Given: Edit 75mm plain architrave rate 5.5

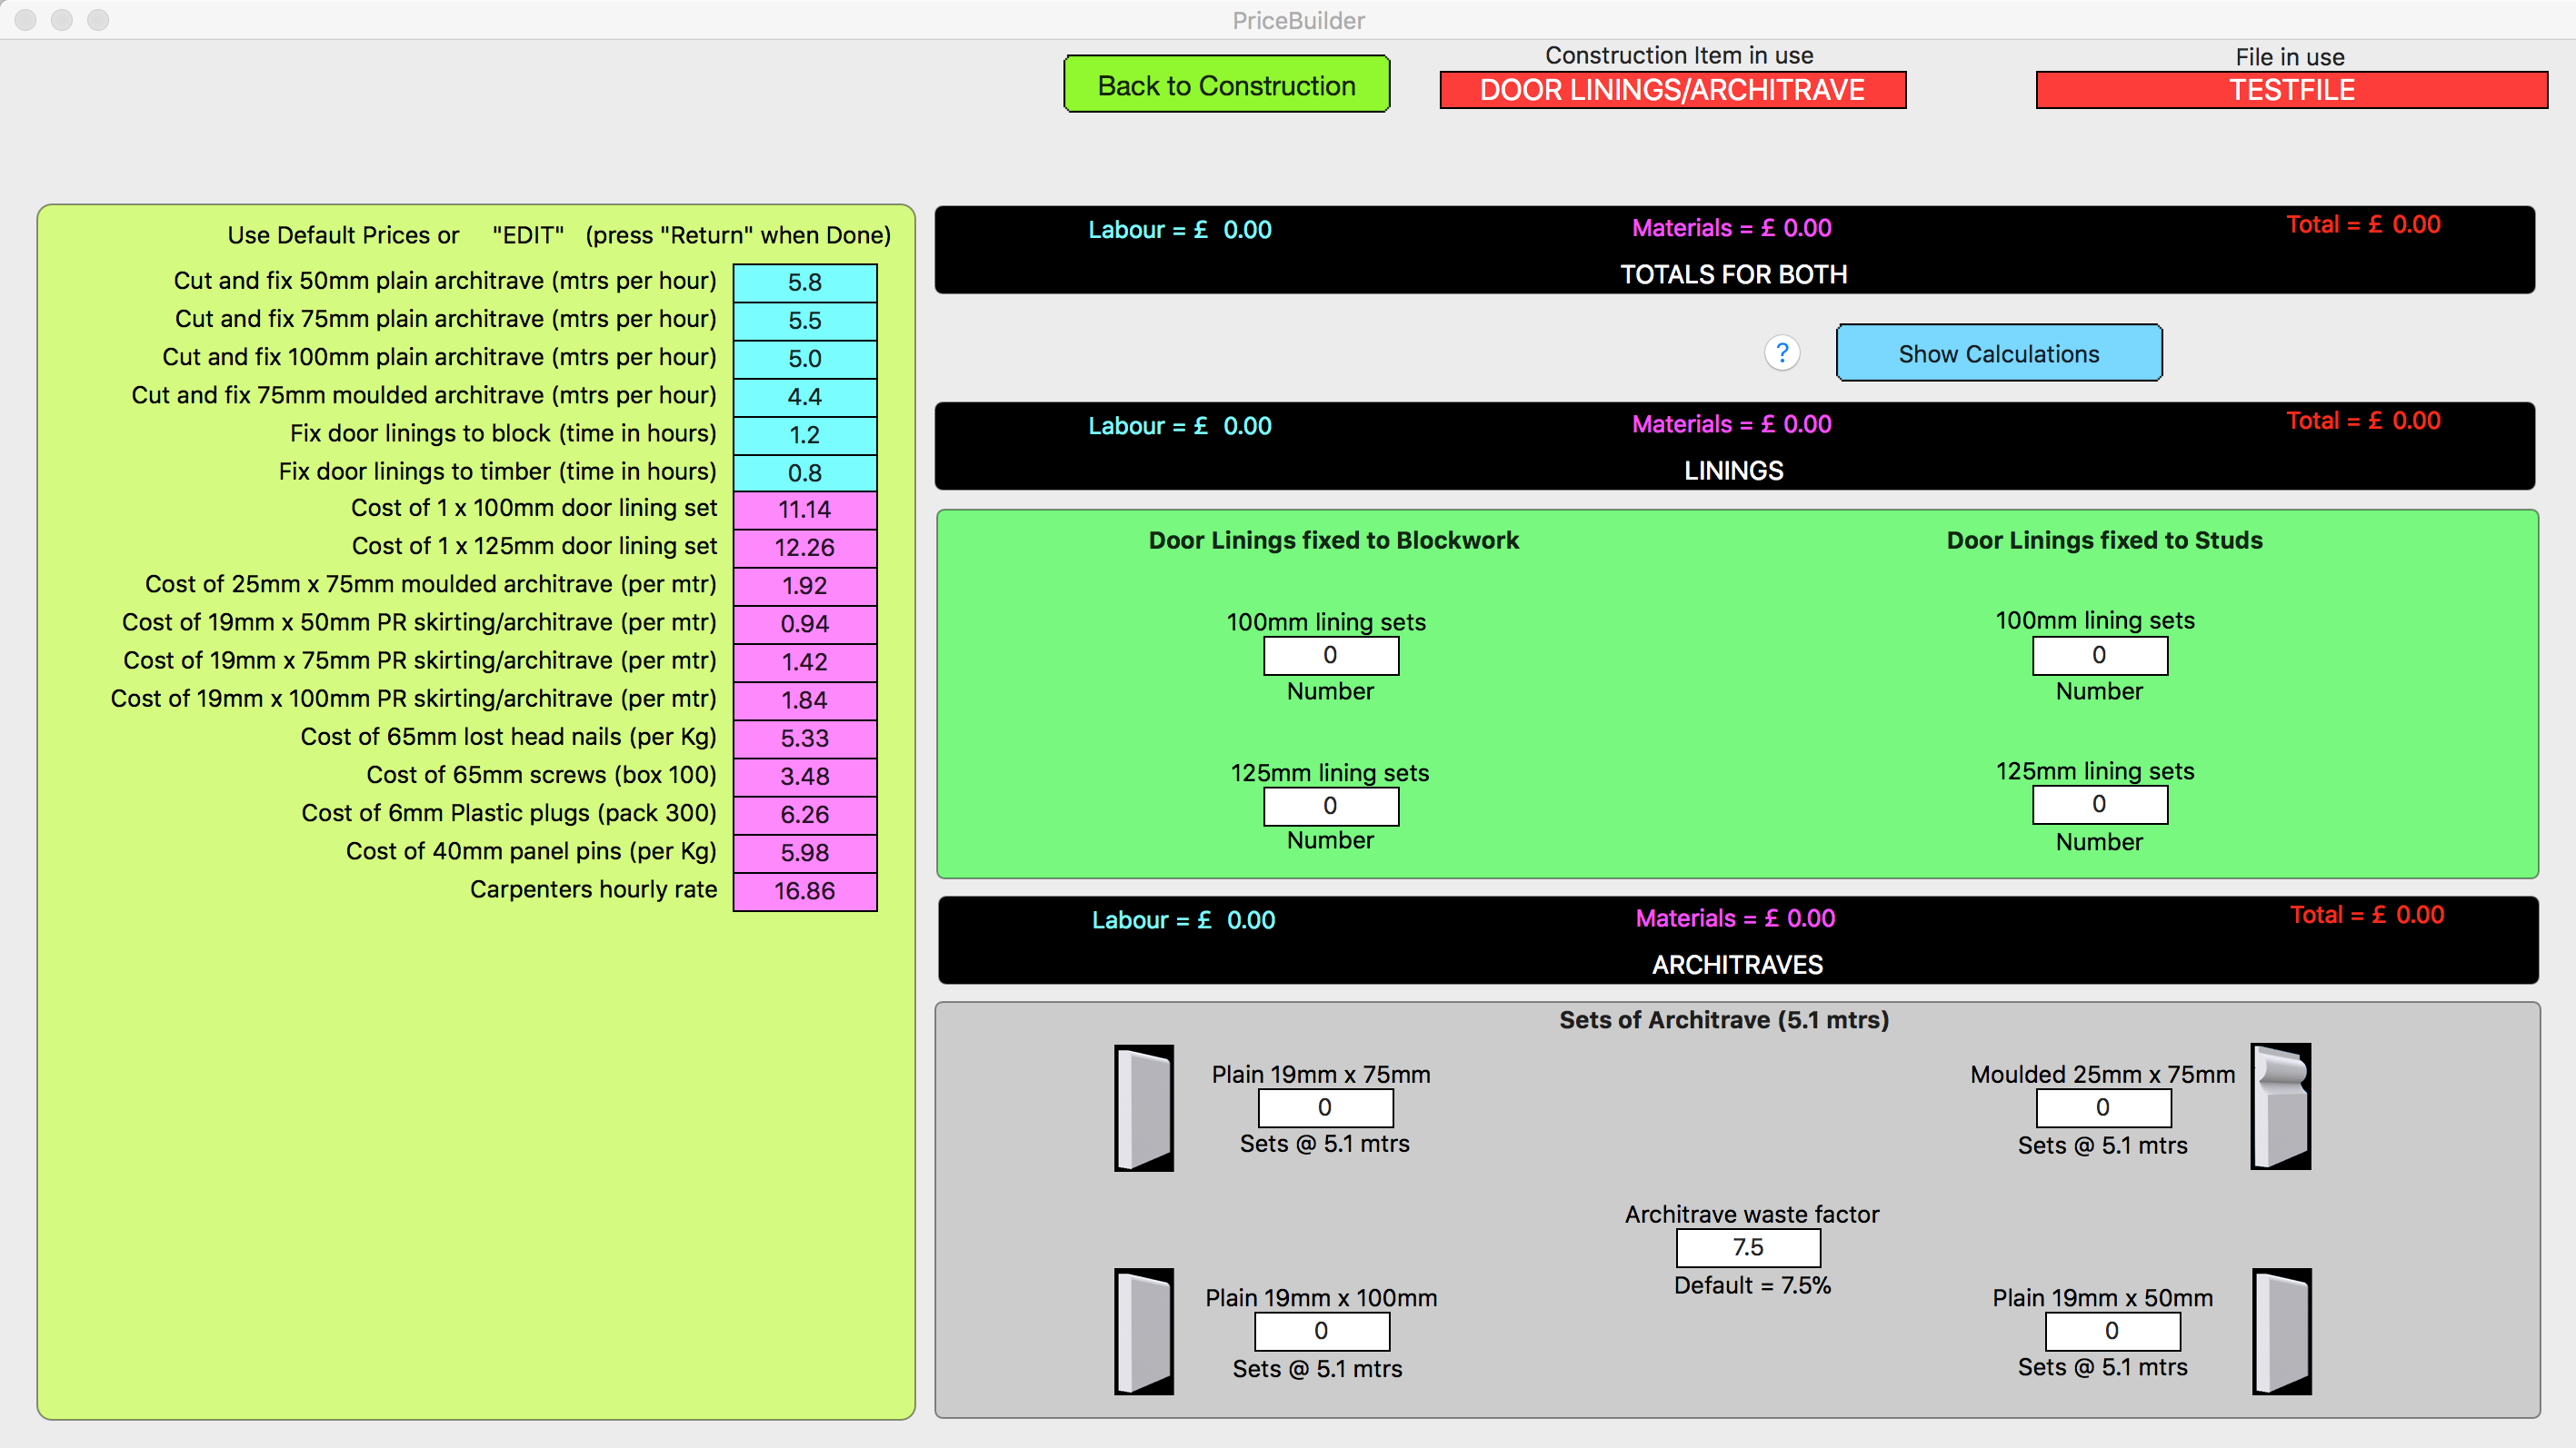Looking at the screenshot, I should [x=805, y=321].
